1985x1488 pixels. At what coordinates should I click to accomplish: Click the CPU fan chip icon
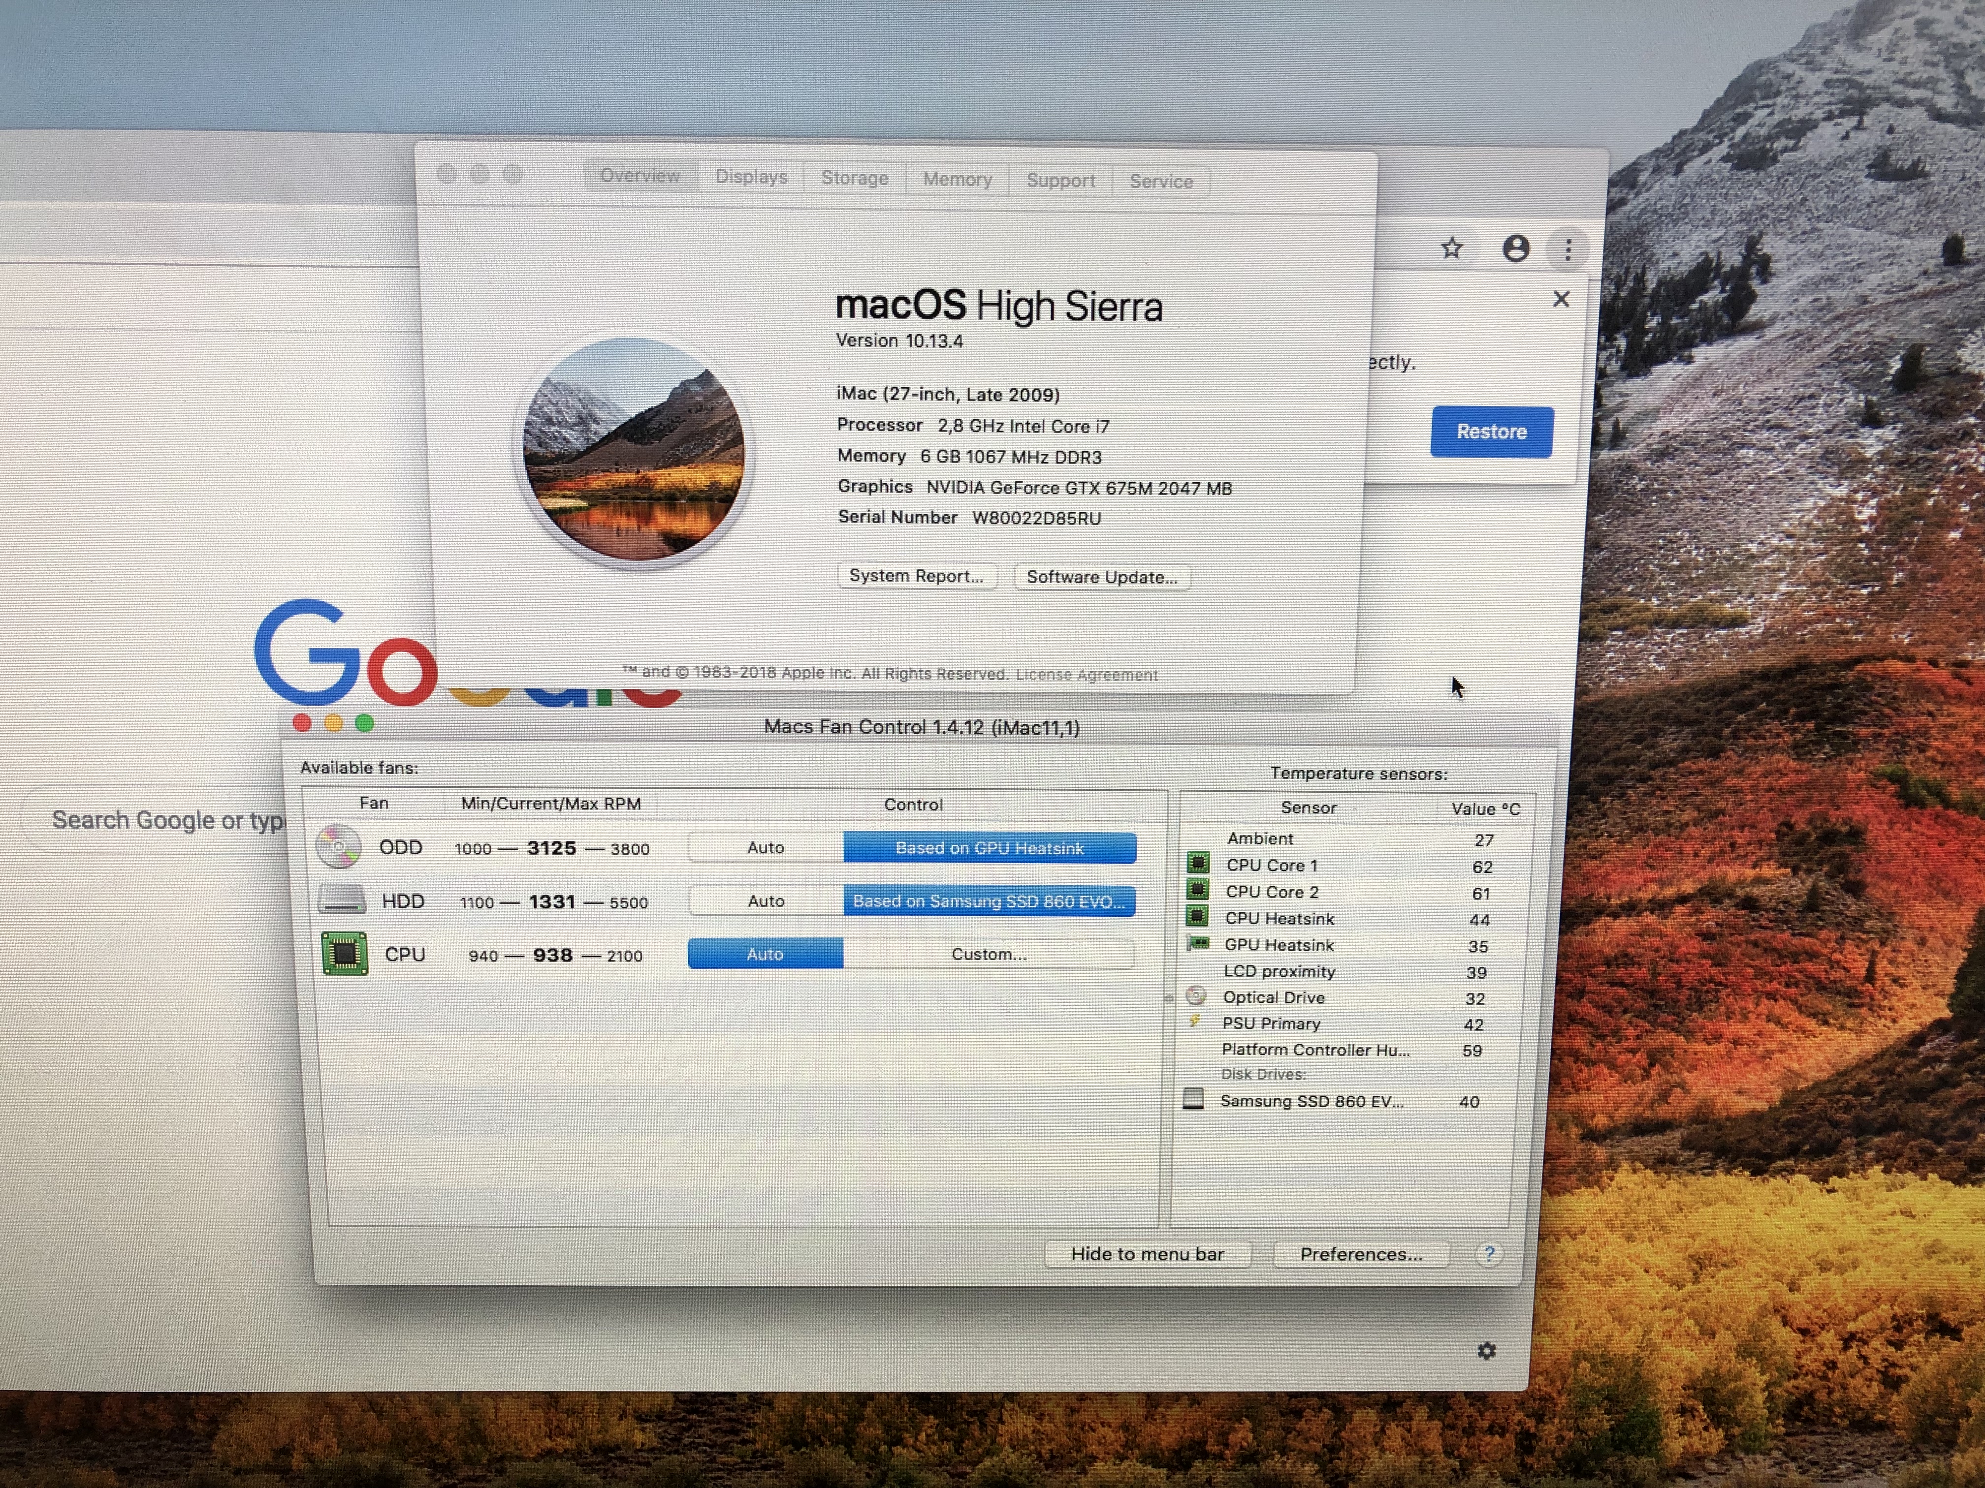pyautogui.click(x=345, y=954)
